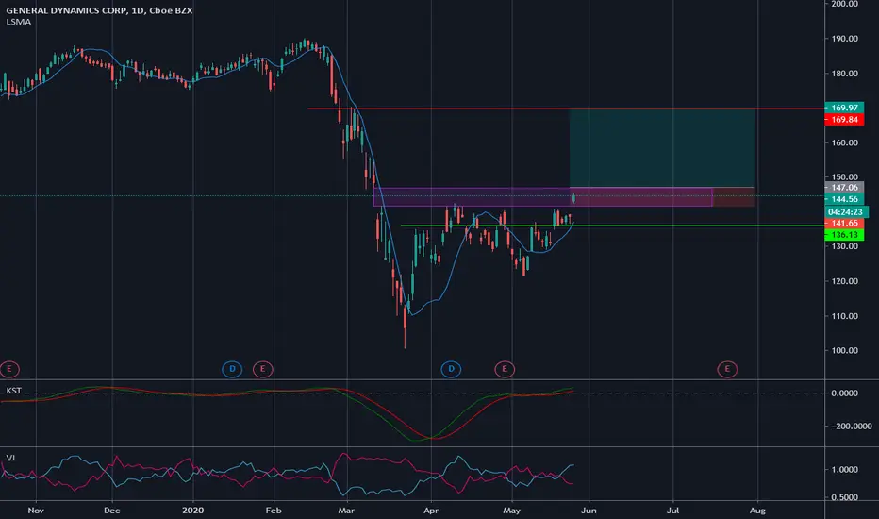Click the 144.56 current price label
This screenshot has width=879, height=519.
click(x=844, y=199)
